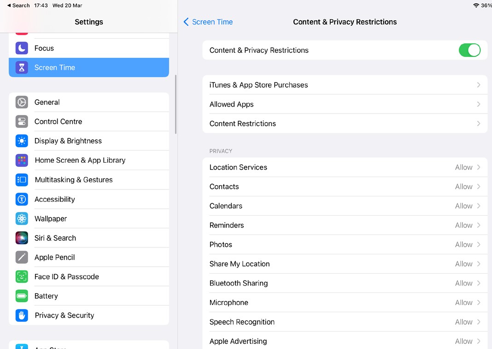Click the Battery icon in sidebar
Screen dimensions: 492x349
(22, 296)
